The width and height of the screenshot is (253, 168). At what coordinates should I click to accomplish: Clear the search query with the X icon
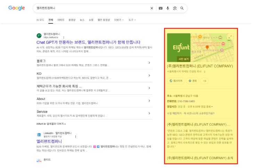152,8
